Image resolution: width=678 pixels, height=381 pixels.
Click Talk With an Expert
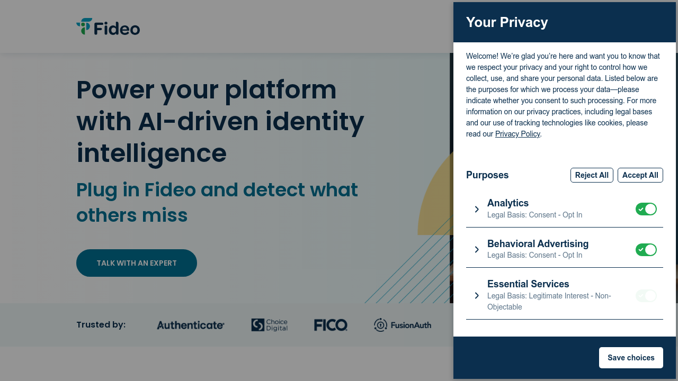tap(136, 263)
